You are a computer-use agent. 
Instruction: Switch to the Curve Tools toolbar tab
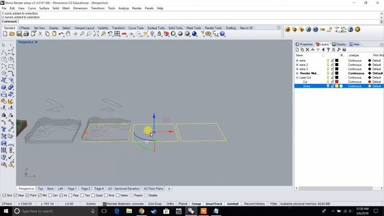136,28
